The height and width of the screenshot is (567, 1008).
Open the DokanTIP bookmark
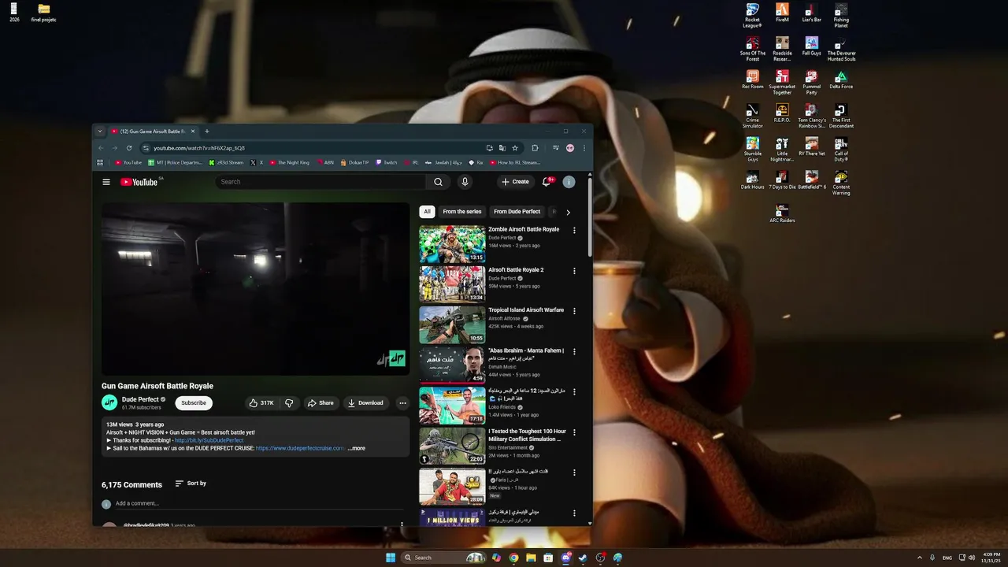[354, 162]
